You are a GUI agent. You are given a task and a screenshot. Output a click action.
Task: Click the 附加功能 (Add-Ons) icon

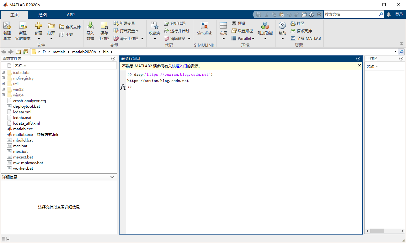coord(265,26)
